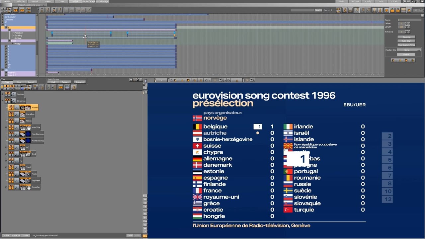The image size is (425, 239).
Task: Stop the director animation in the properties panel
Action: tap(406, 60)
